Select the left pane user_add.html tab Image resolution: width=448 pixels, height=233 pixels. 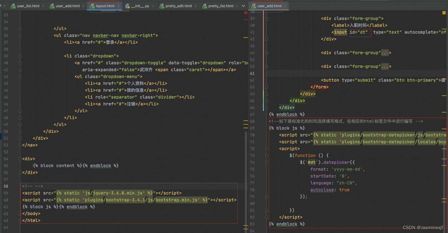tap(67, 6)
